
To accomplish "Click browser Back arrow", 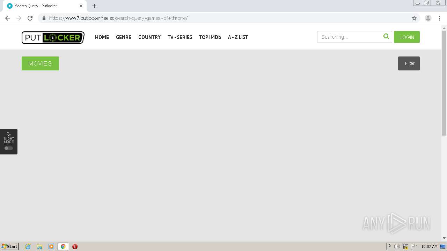I will coord(8,18).
